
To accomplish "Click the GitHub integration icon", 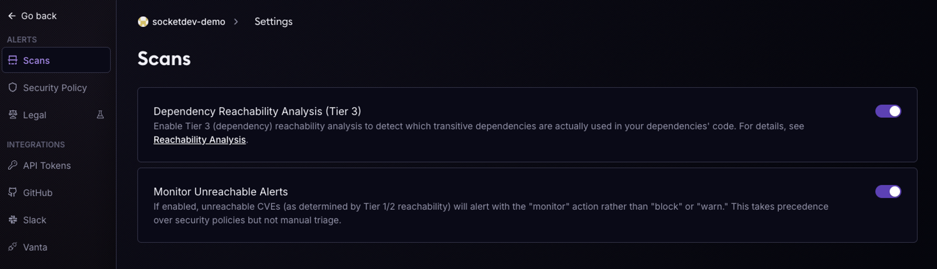I will point(12,192).
